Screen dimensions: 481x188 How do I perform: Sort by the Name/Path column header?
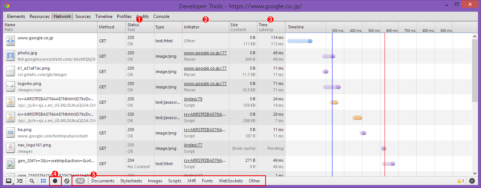50,27
